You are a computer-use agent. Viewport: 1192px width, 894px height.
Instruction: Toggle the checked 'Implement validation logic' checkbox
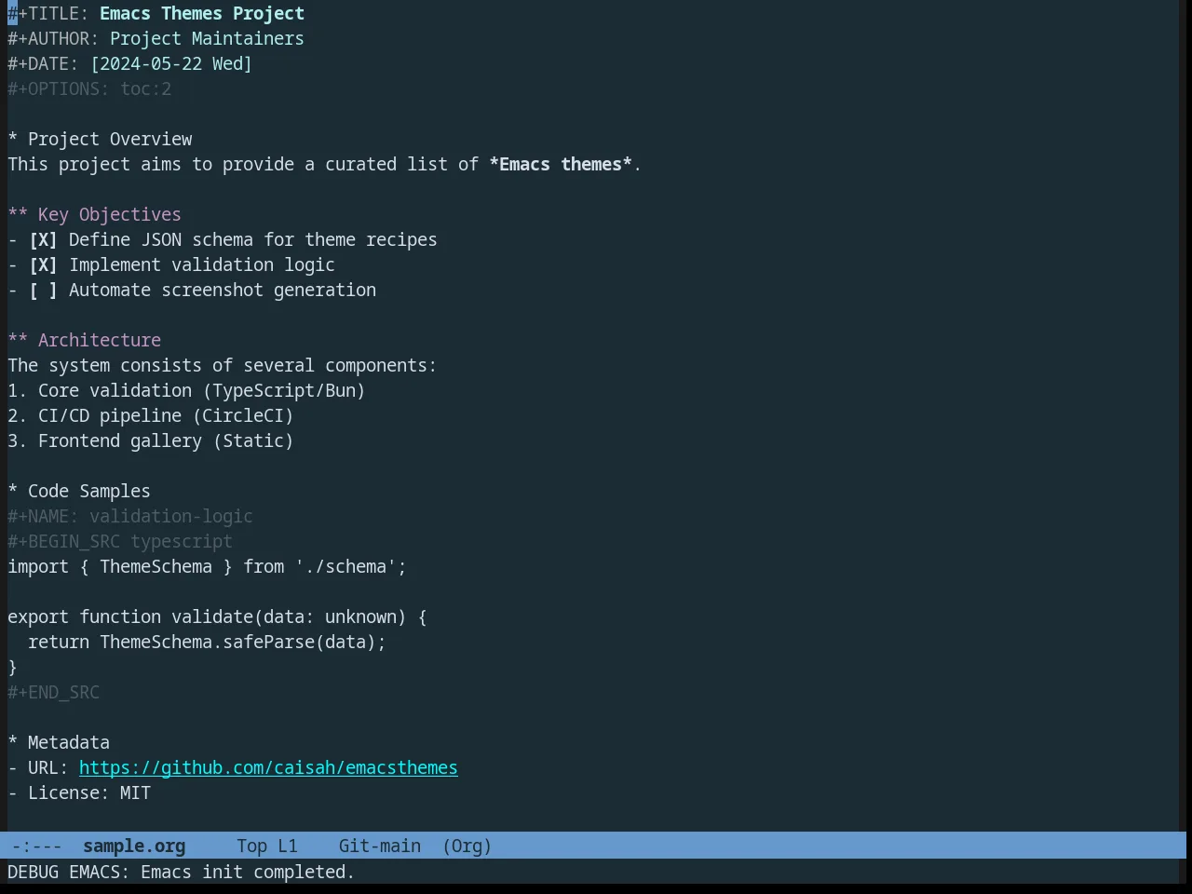43,264
